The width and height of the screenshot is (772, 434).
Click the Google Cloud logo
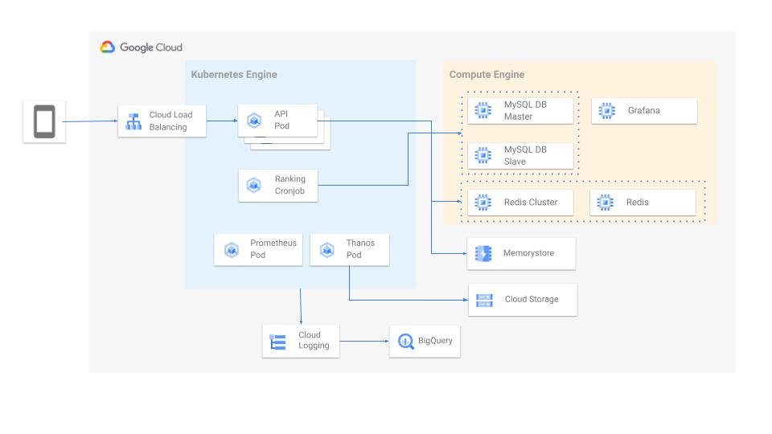click(107, 47)
